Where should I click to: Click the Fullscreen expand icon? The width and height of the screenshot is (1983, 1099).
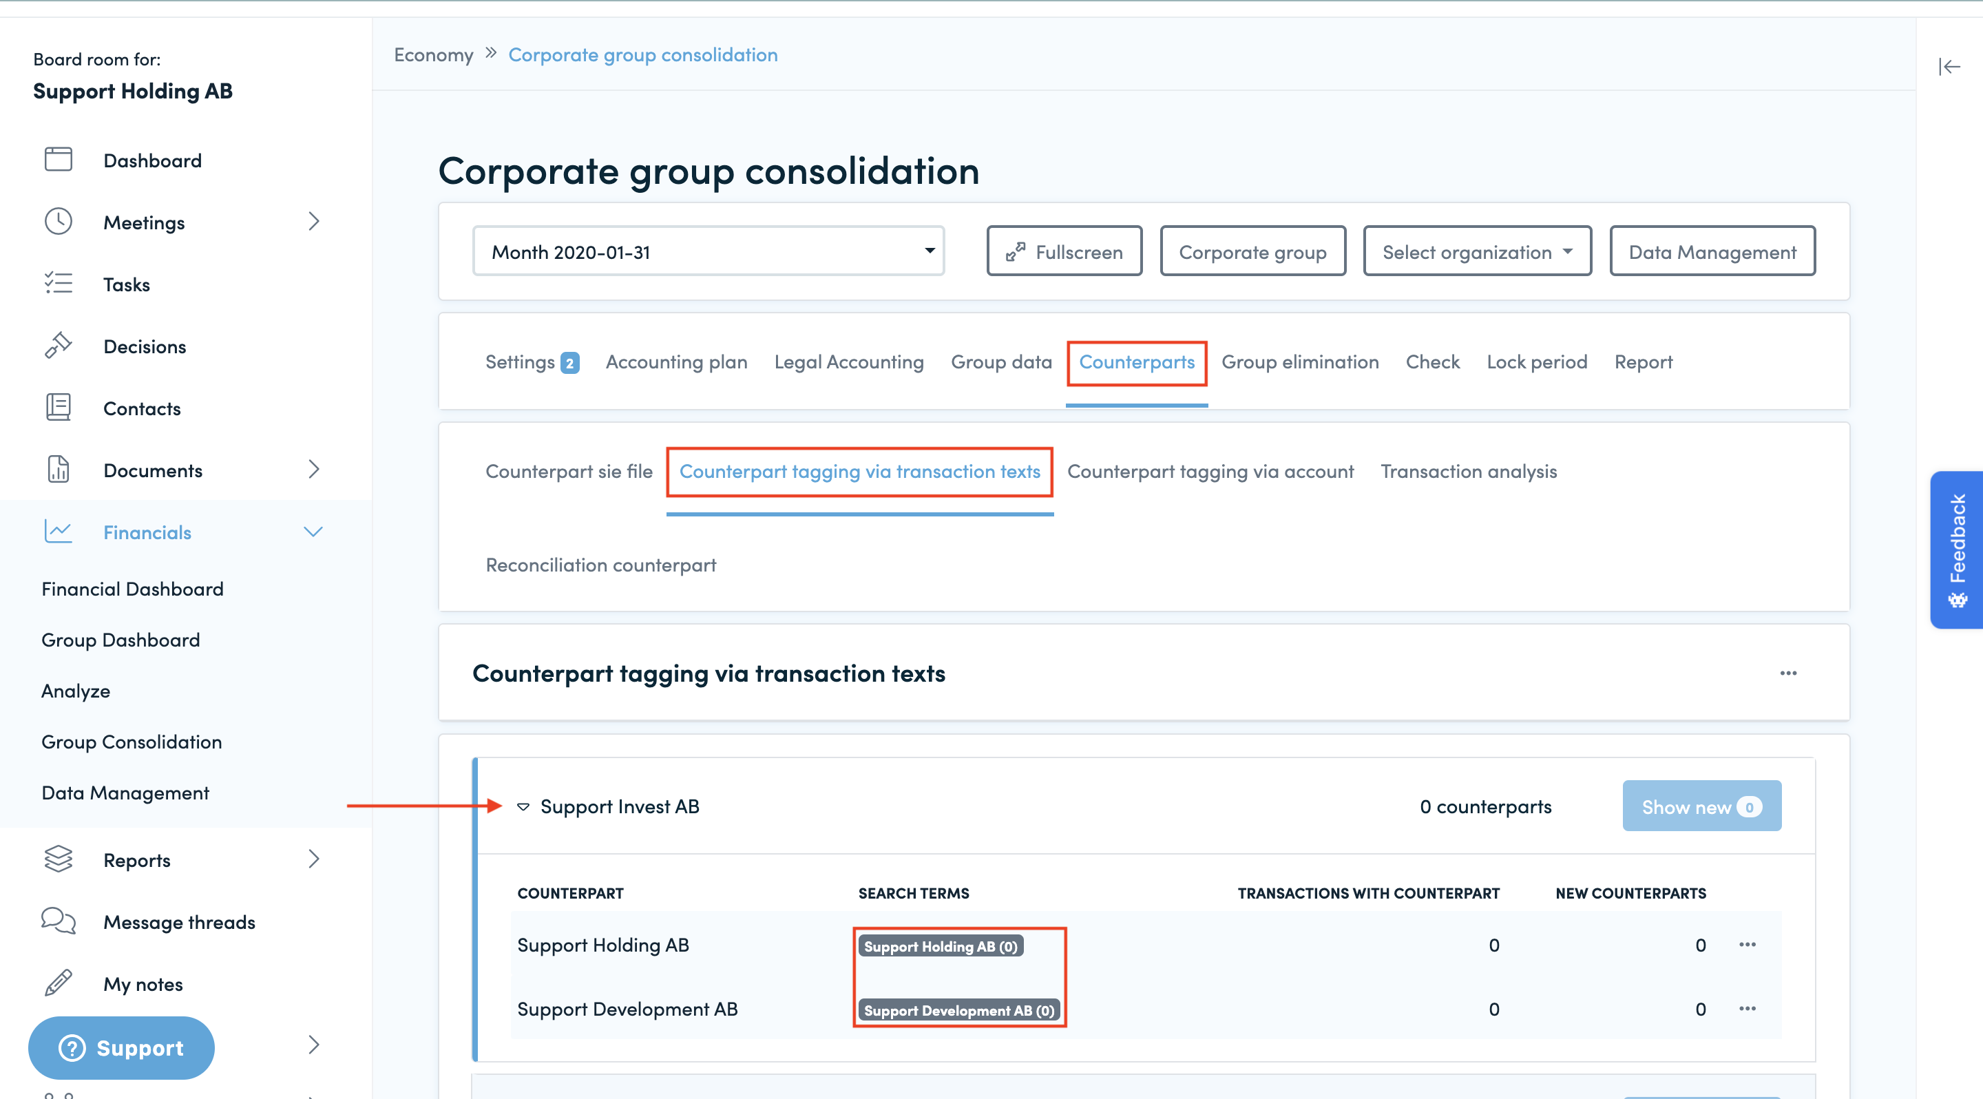click(1016, 253)
